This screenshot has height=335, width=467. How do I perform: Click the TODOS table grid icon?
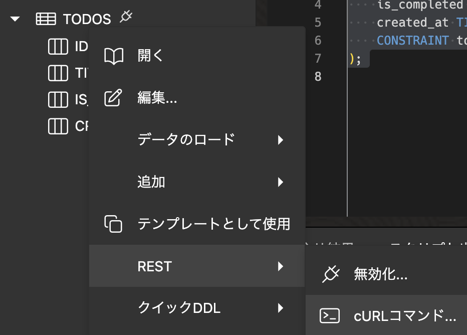[x=46, y=19]
